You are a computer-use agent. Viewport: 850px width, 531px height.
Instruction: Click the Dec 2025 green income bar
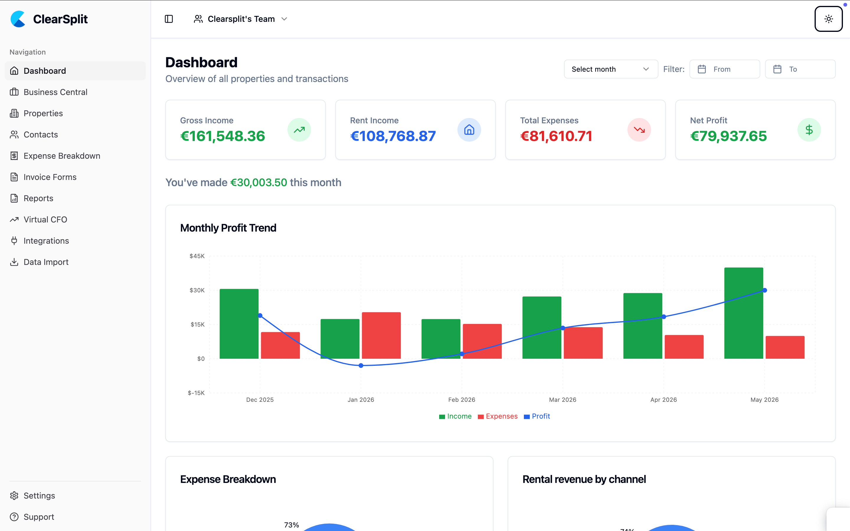(239, 324)
